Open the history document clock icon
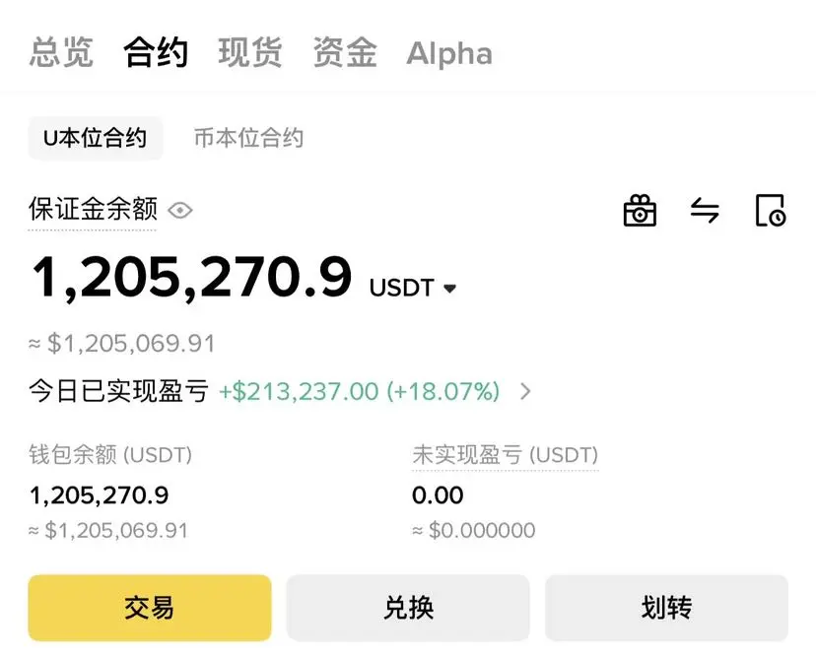The width and height of the screenshot is (816, 658). (771, 210)
